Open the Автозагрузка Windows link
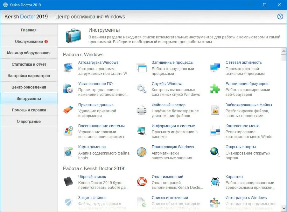 tap(98, 63)
